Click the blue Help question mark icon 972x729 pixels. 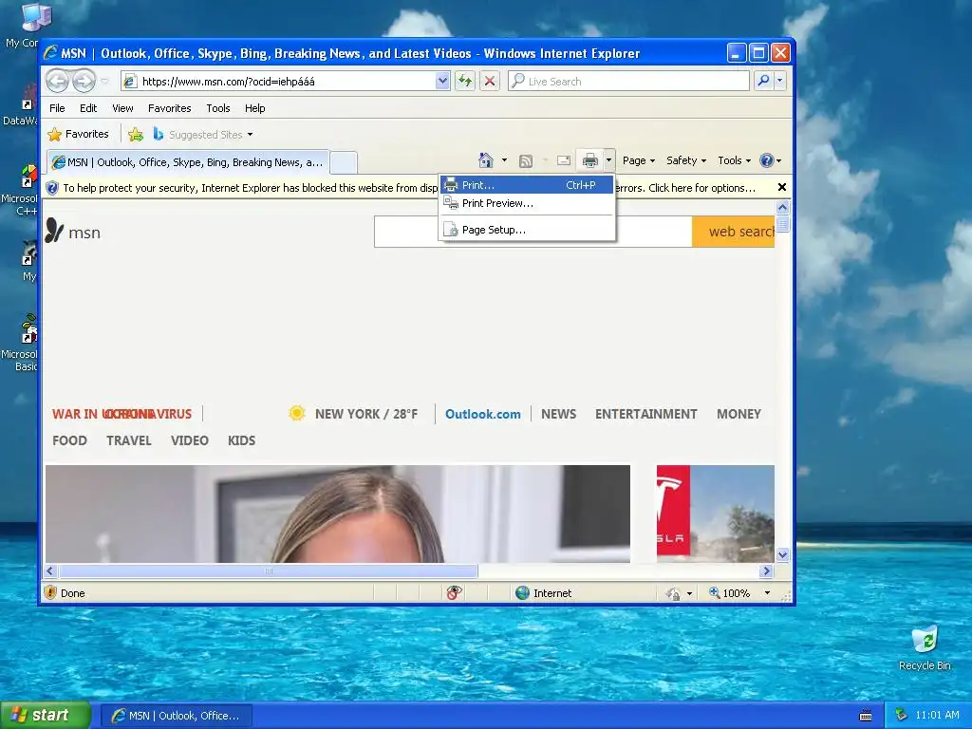767,160
